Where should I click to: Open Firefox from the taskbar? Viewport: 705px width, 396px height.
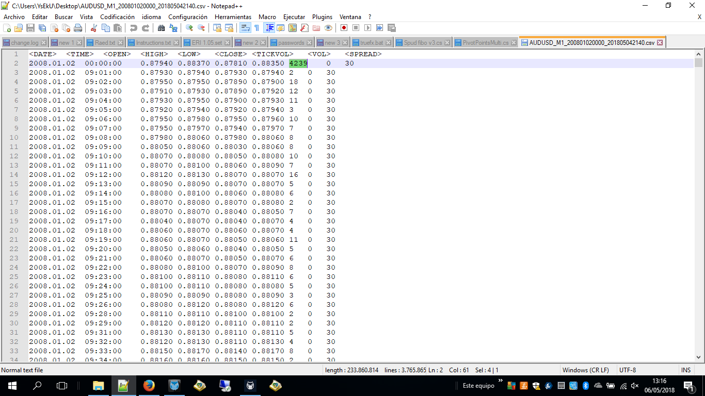(x=149, y=385)
